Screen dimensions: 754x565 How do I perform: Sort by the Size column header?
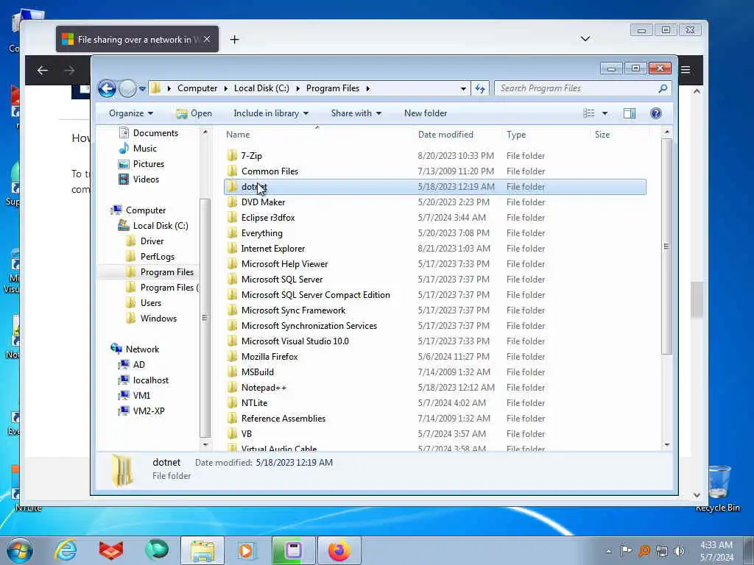coord(602,135)
